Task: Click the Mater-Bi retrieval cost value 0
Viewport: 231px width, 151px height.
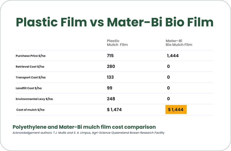Action: (168, 67)
